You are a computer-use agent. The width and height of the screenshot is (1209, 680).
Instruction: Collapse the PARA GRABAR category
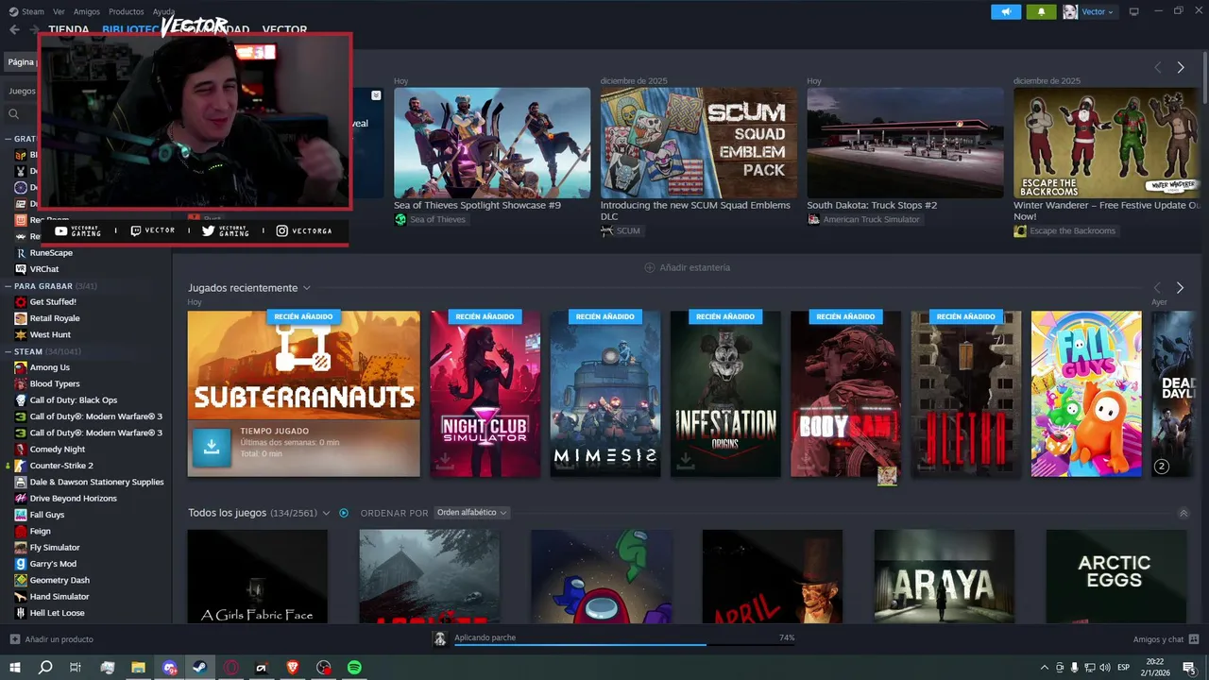tap(8, 285)
